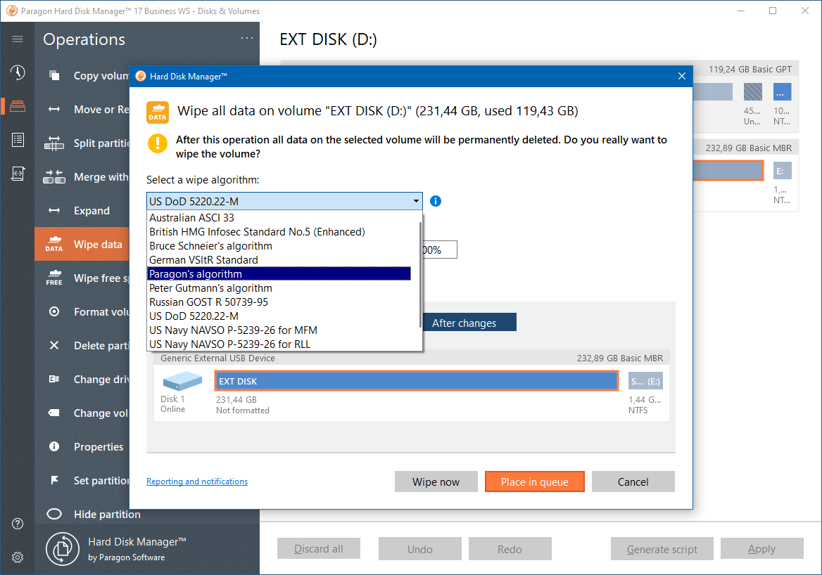Click the Properties info icon
Image resolution: width=822 pixels, height=575 pixels.
pyautogui.click(x=54, y=446)
